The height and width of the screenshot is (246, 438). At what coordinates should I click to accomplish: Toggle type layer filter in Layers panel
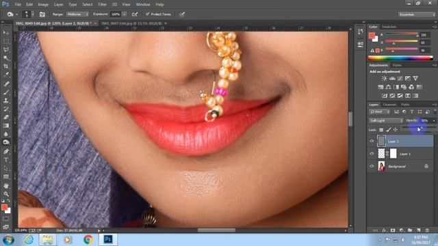pos(412,112)
